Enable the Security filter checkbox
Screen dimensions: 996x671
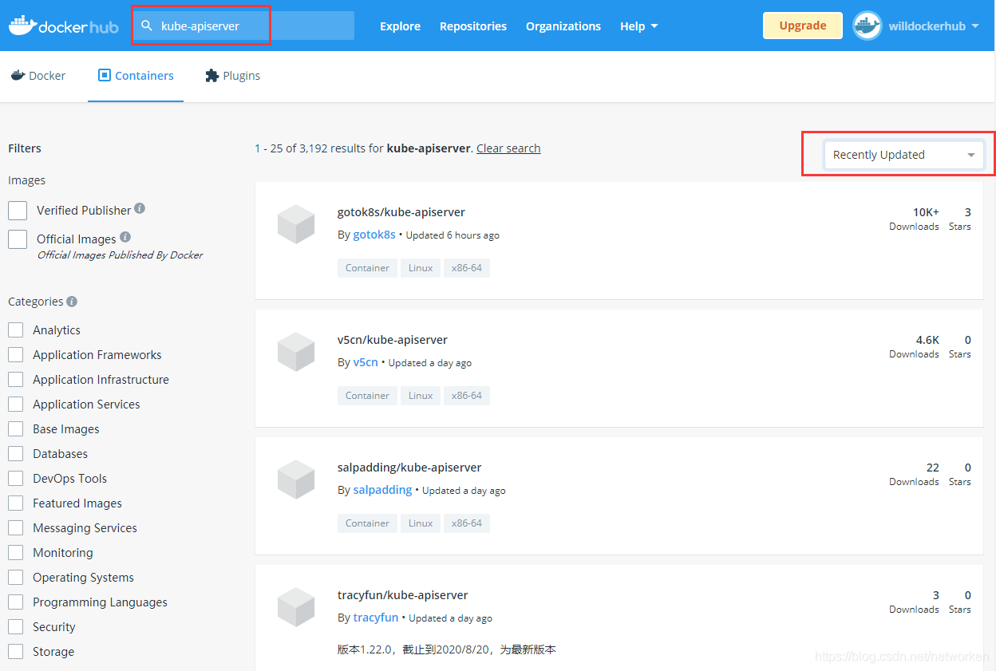[x=15, y=627]
